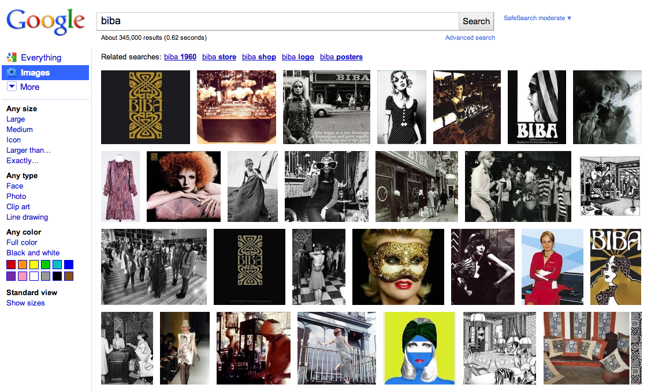Expand the More search options arrow
651x392 pixels.
coord(12,86)
